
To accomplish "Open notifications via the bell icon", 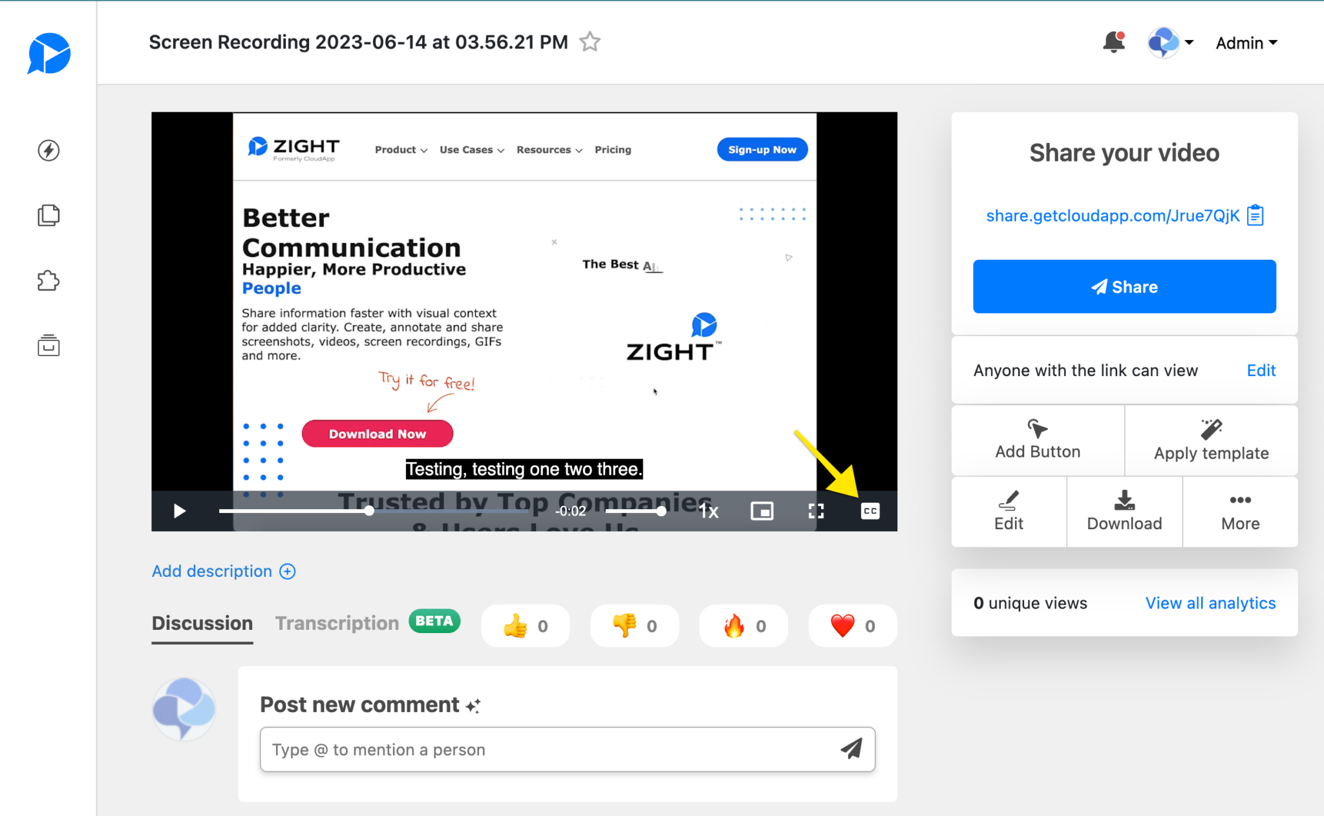I will tap(1113, 41).
